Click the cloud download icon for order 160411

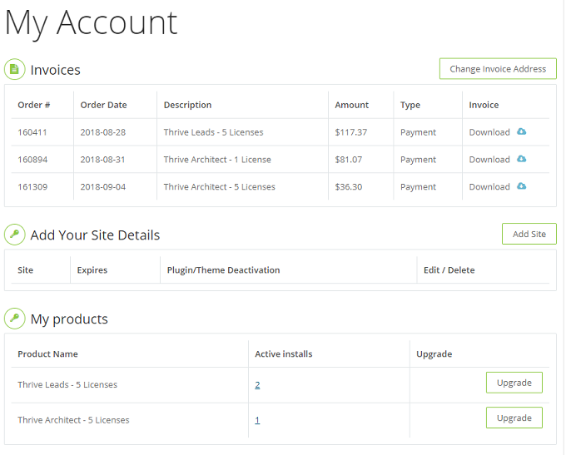coord(521,131)
